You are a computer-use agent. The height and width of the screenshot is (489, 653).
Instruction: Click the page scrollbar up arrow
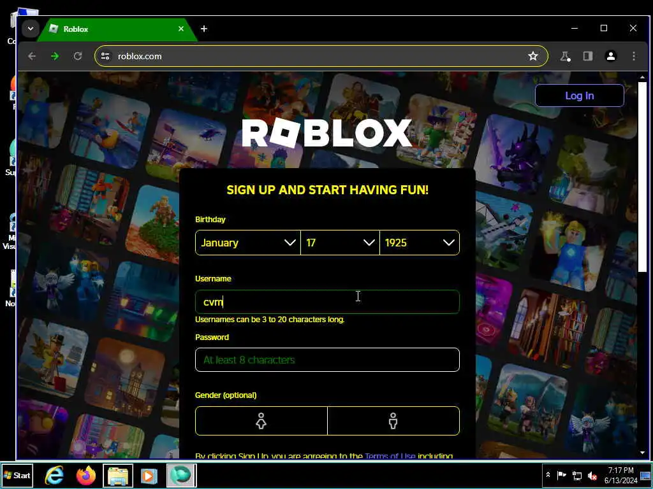click(642, 77)
